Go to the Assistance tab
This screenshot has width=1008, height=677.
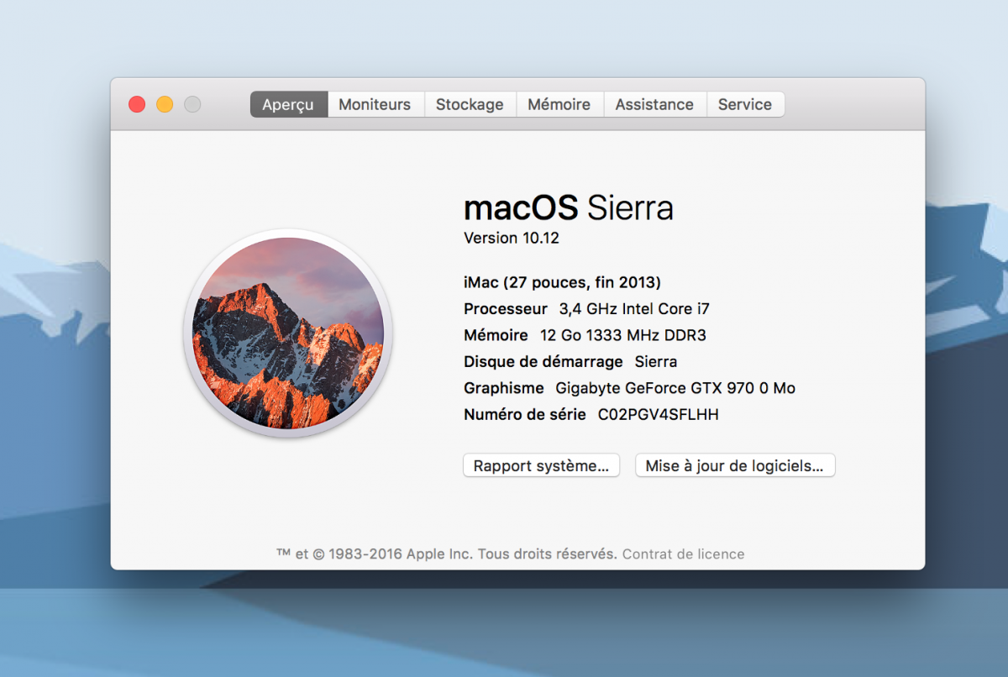(x=654, y=104)
